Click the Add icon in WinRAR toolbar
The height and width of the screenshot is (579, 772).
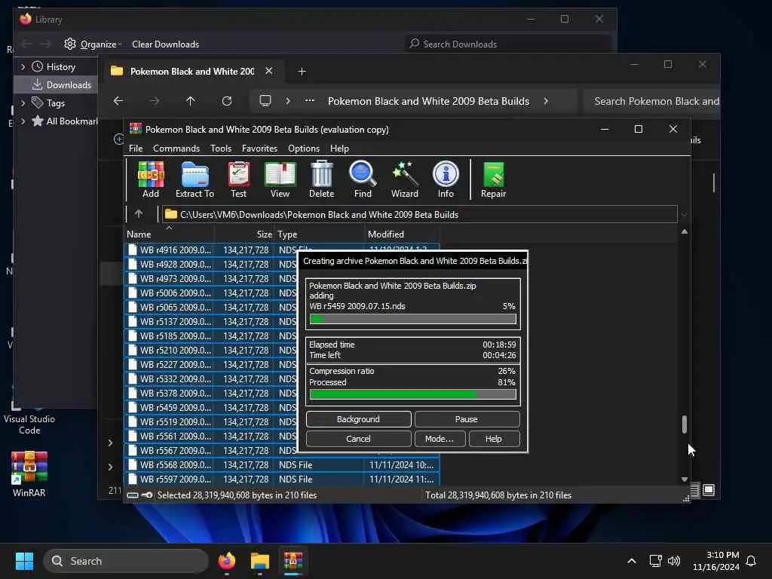[151, 179]
